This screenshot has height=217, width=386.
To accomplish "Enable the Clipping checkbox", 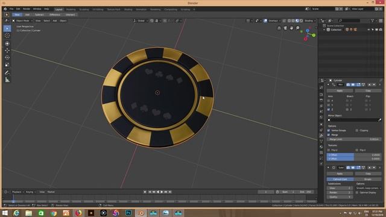I will tap(356, 130).
